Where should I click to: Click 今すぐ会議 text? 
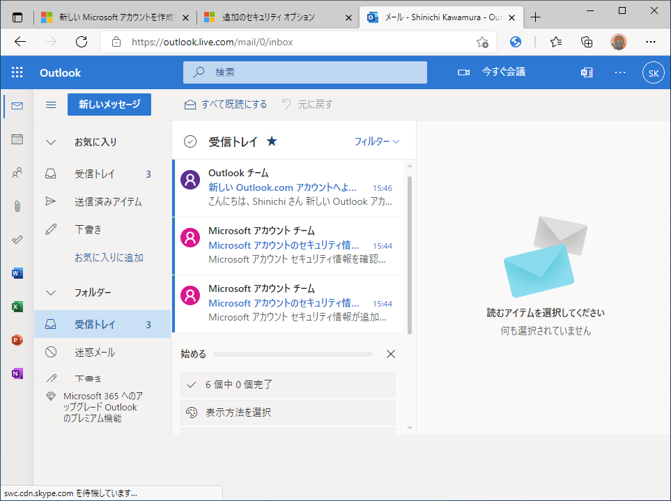click(504, 72)
